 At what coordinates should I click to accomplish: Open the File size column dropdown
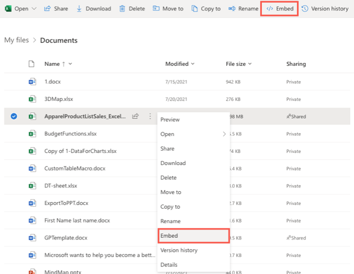tap(239, 64)
